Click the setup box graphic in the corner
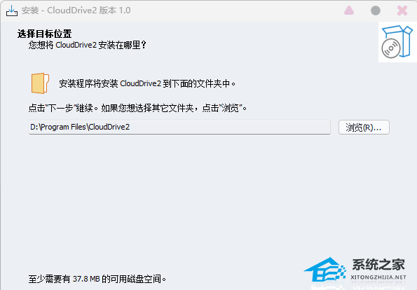This screenshot has height=290, width=417. (397, 42)
